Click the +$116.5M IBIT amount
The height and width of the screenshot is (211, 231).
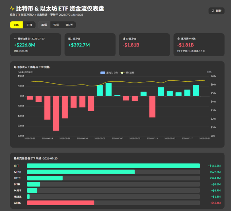[x=214, y=166]
